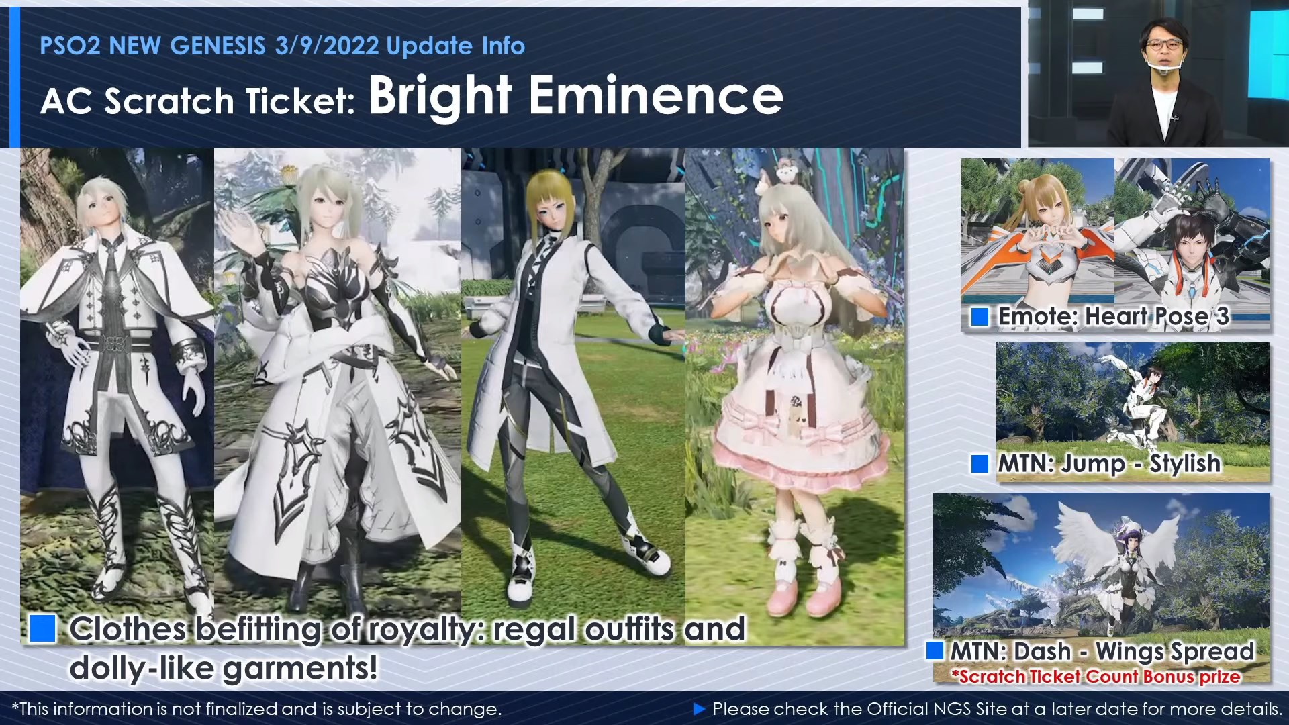Click the Please check the Official NGS Site notice
The width and height of the screenshot is (1289, 725).
click(994, 708)
